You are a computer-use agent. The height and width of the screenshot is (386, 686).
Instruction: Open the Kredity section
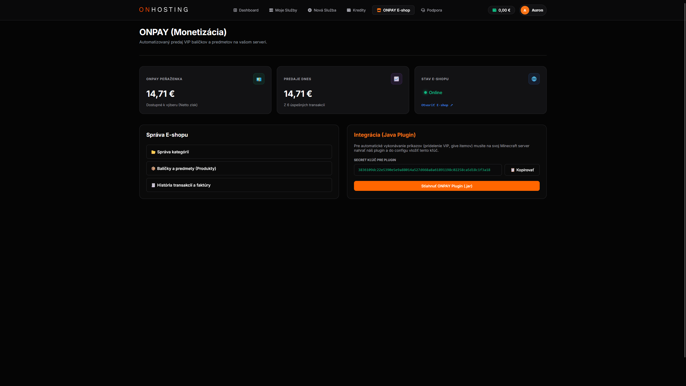(356, 10)
